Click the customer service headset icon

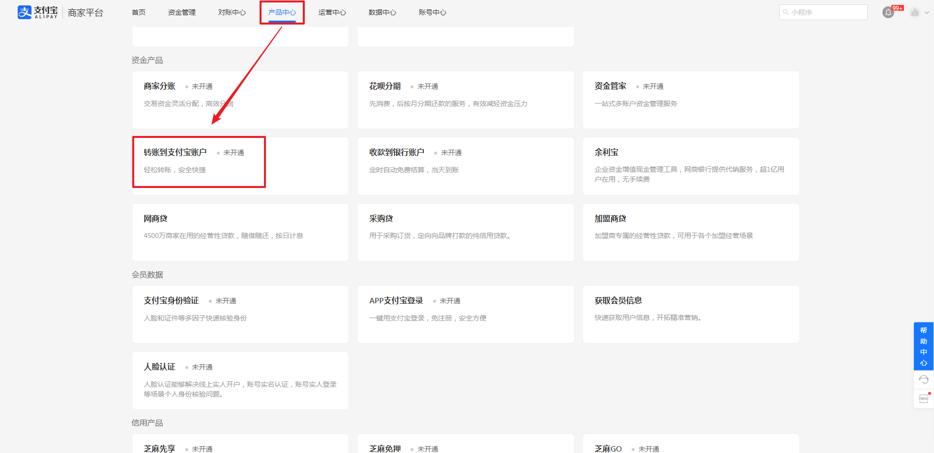tap(924, 379)
